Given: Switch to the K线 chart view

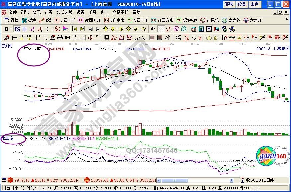Looking at the screenshot, I should (x=46, y=20).
